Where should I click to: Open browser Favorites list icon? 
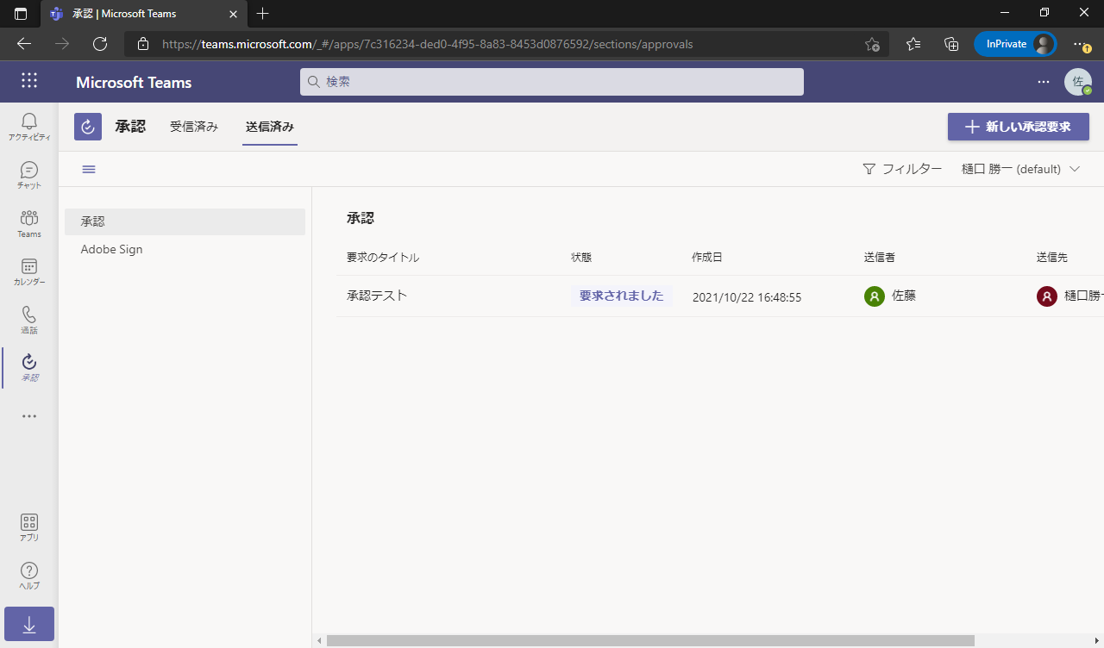[x=913, y=44]
